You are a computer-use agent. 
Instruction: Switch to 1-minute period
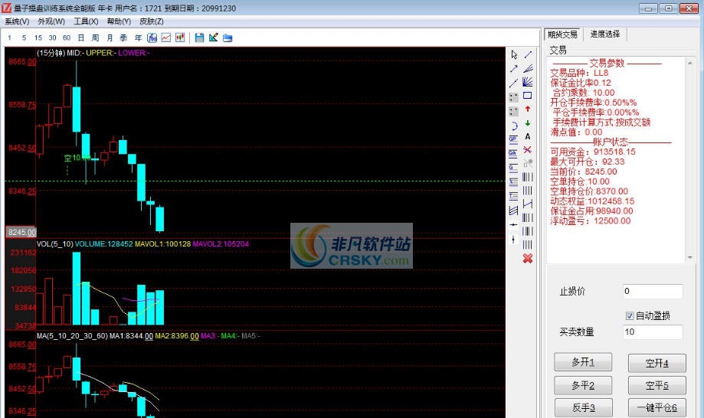[x=9, y=38]
